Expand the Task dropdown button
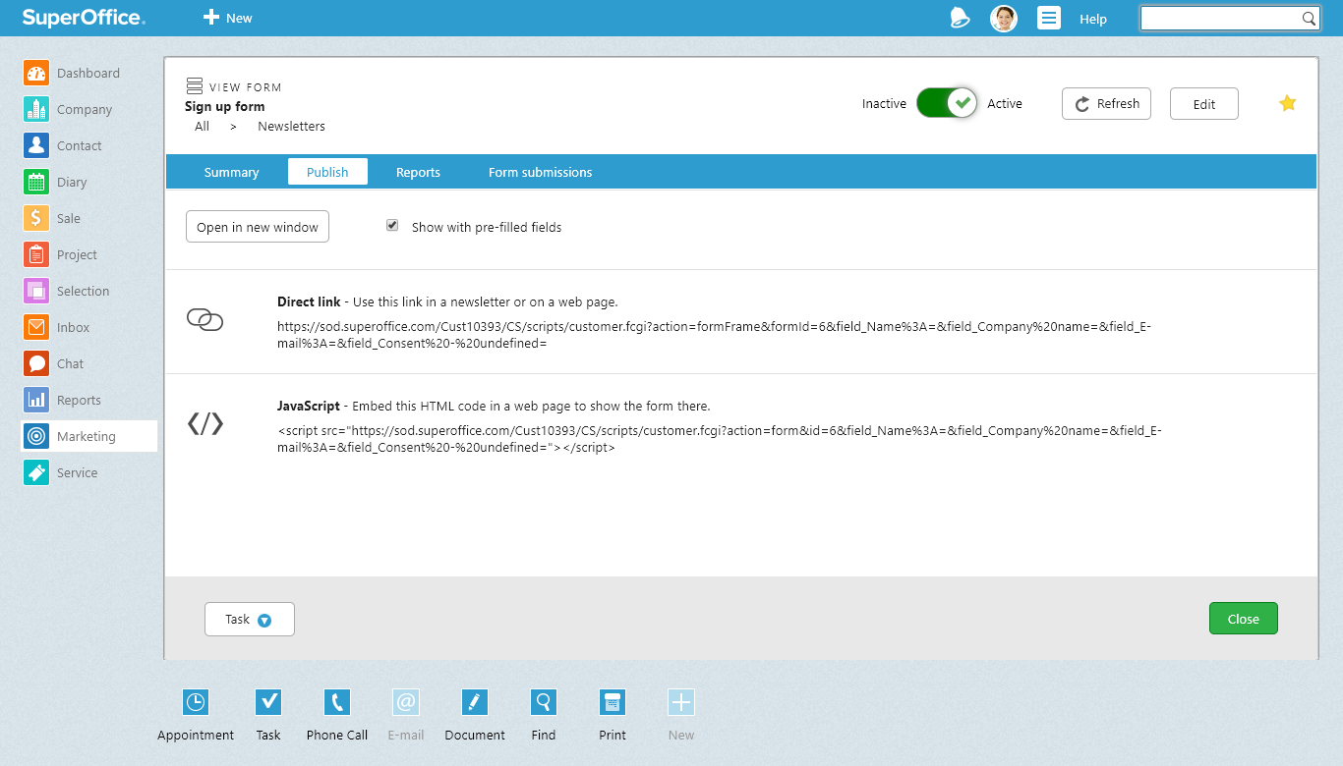The image size is (1343, 766). pyautogui.click(x=250, y=619)
